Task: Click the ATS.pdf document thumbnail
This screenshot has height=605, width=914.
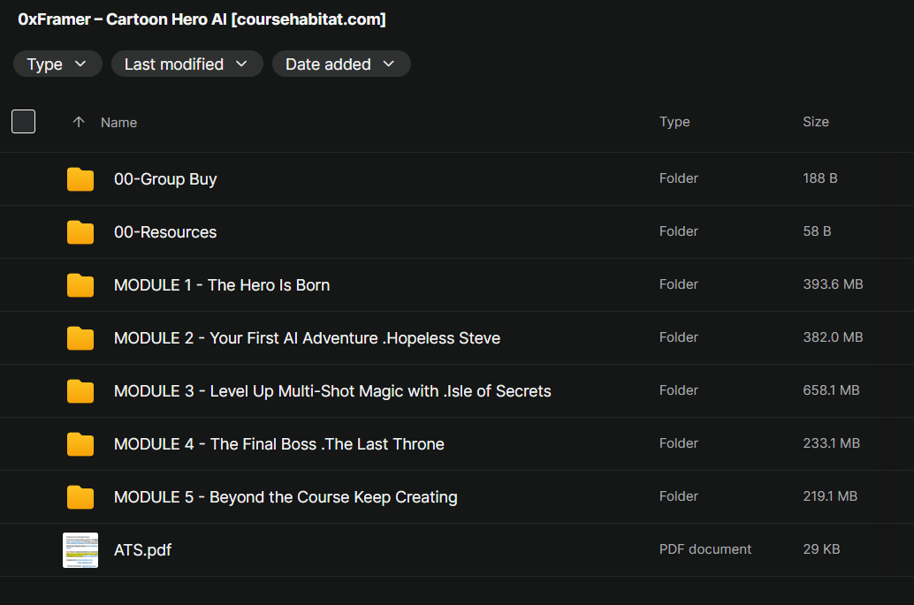Action: (80, 550)
